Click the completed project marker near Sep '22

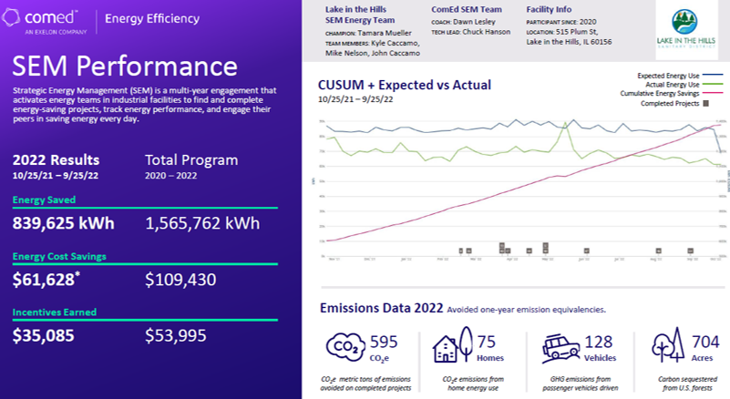click(691, 251)
